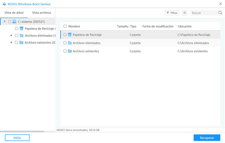Check the C: sistema drive checkbox
This screenshot has height=143, width=225.
coord(10,22)
